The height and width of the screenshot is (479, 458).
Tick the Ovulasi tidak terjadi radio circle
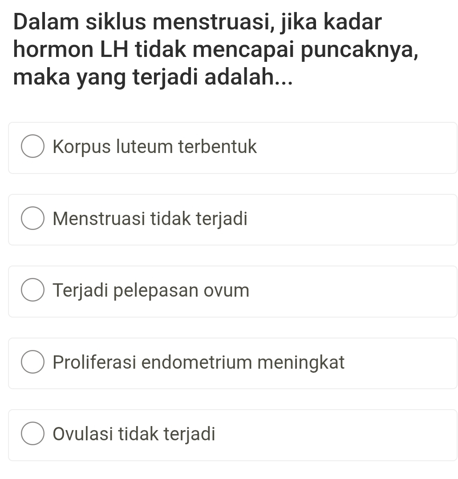[x=32, y=435]
